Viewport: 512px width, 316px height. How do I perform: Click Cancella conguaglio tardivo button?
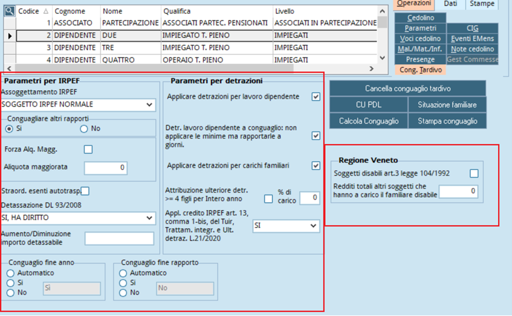[407, 88]
